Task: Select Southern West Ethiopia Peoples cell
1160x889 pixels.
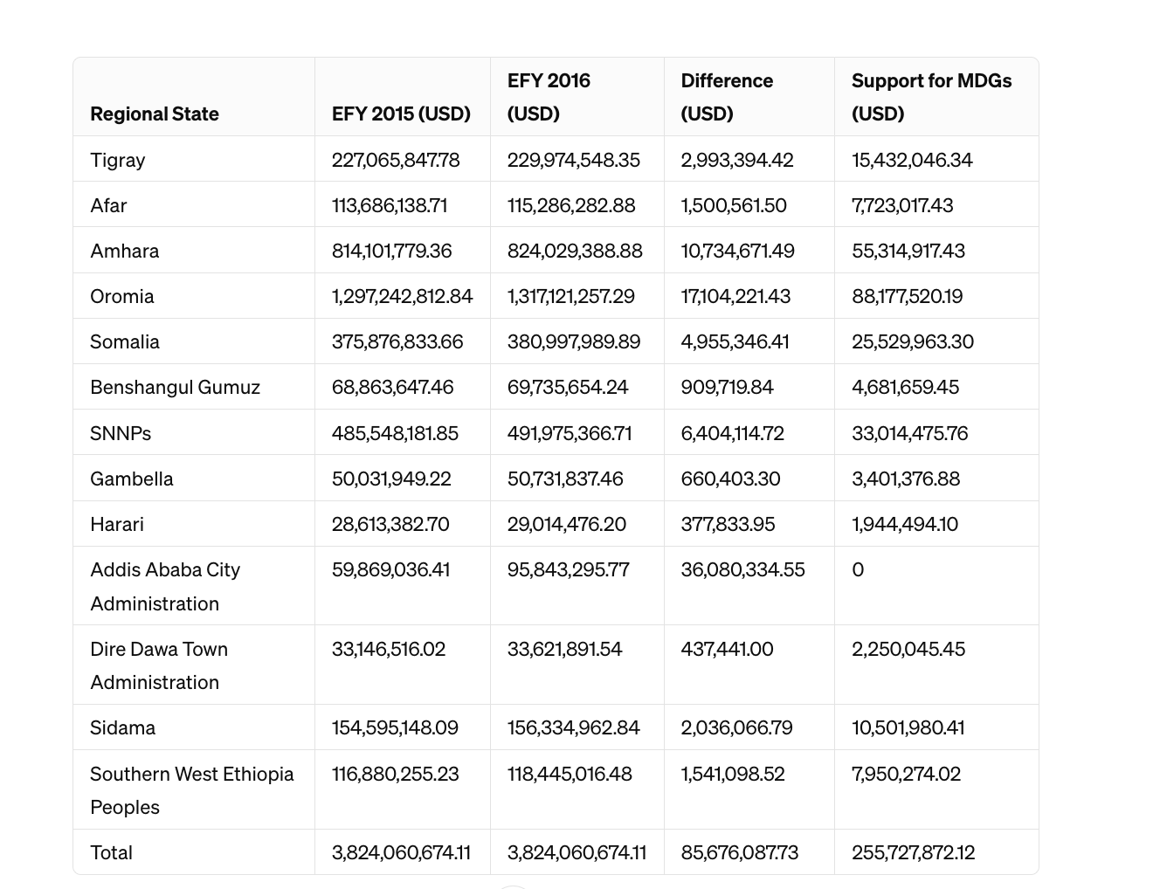Action: pos(191,789)
